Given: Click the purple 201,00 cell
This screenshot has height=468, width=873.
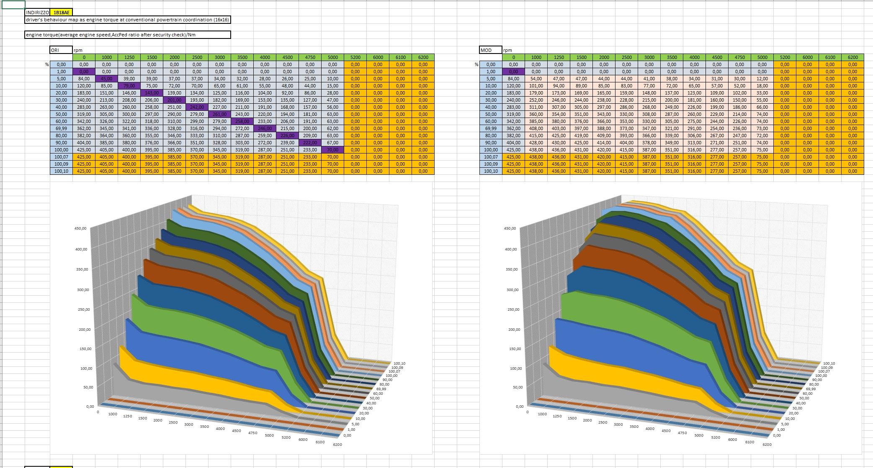Looking at the screenshot, I should click(x=174, y=100).
